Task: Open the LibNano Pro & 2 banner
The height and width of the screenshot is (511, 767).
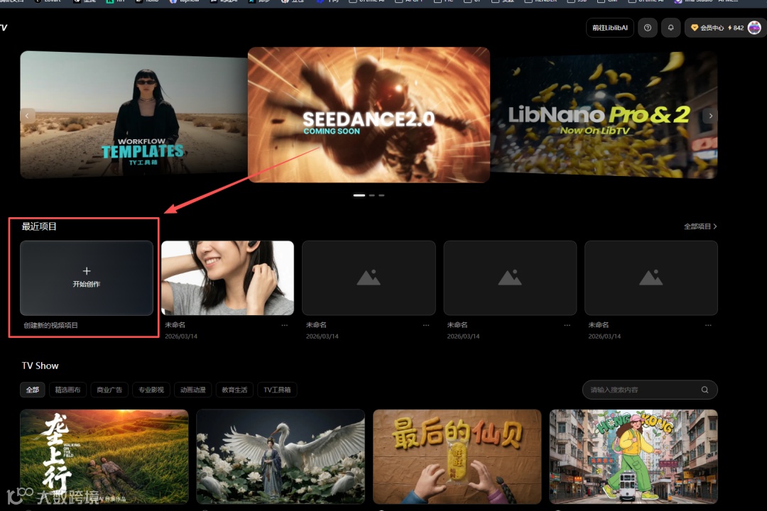Action: (604, 115)
